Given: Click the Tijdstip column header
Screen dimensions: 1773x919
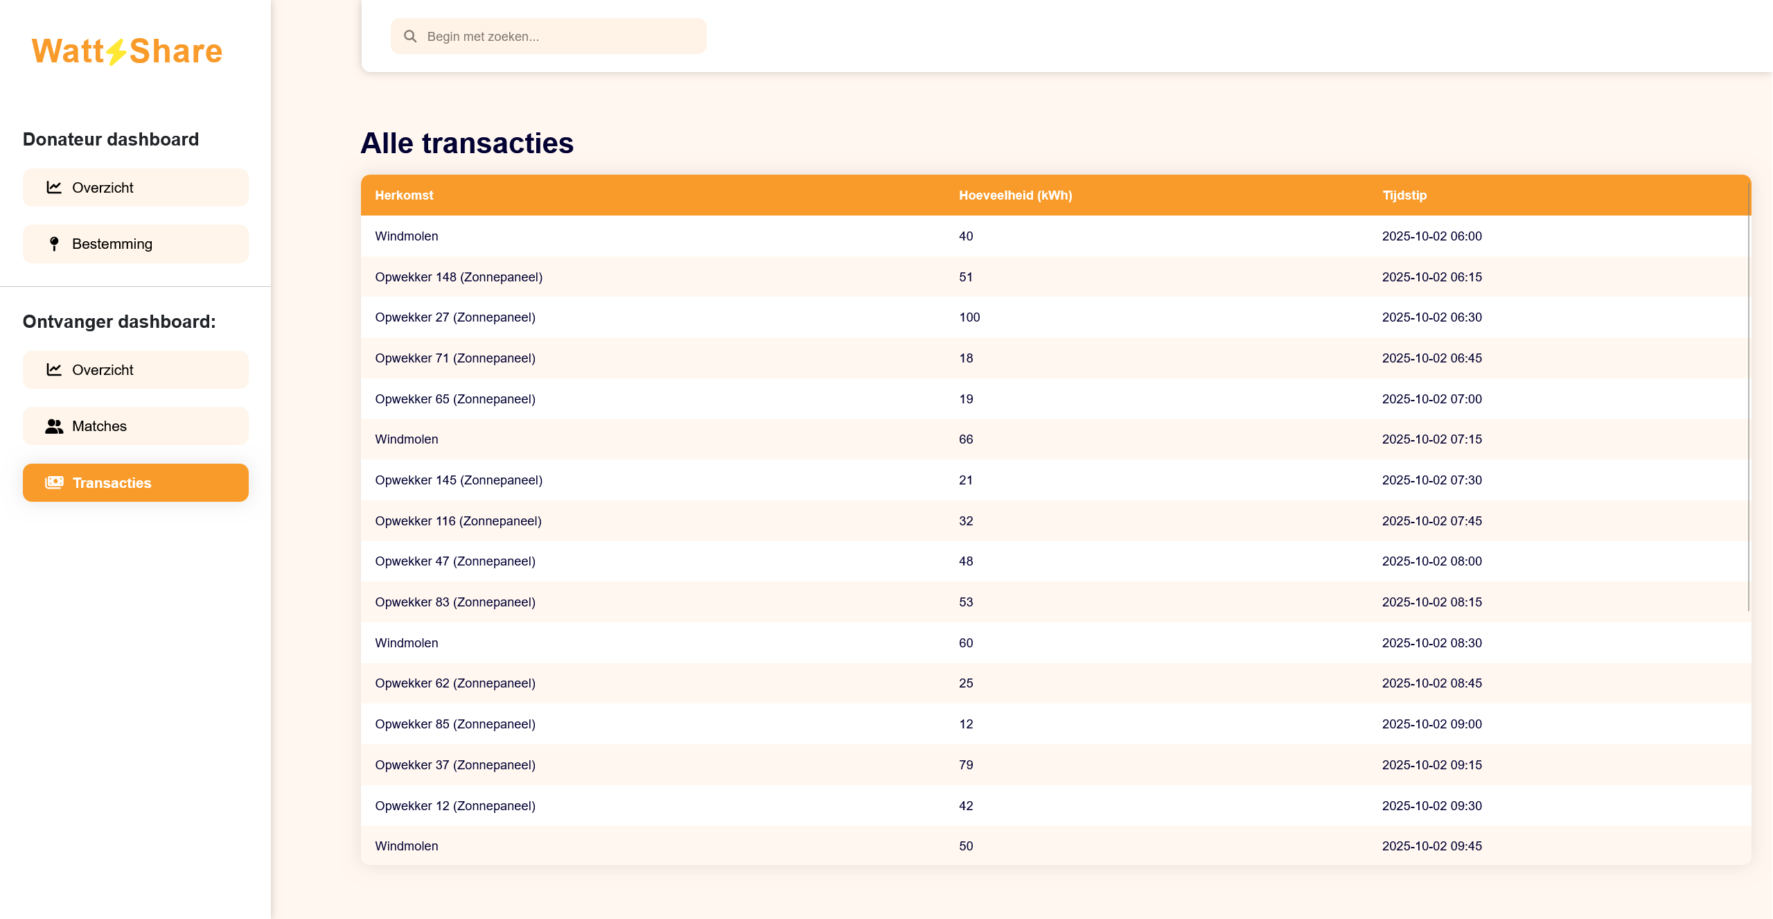Looking at the screenshot, I should tap(1404, 195).
